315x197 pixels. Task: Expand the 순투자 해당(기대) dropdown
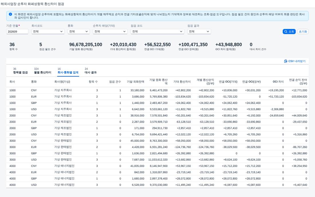point(110,32)
